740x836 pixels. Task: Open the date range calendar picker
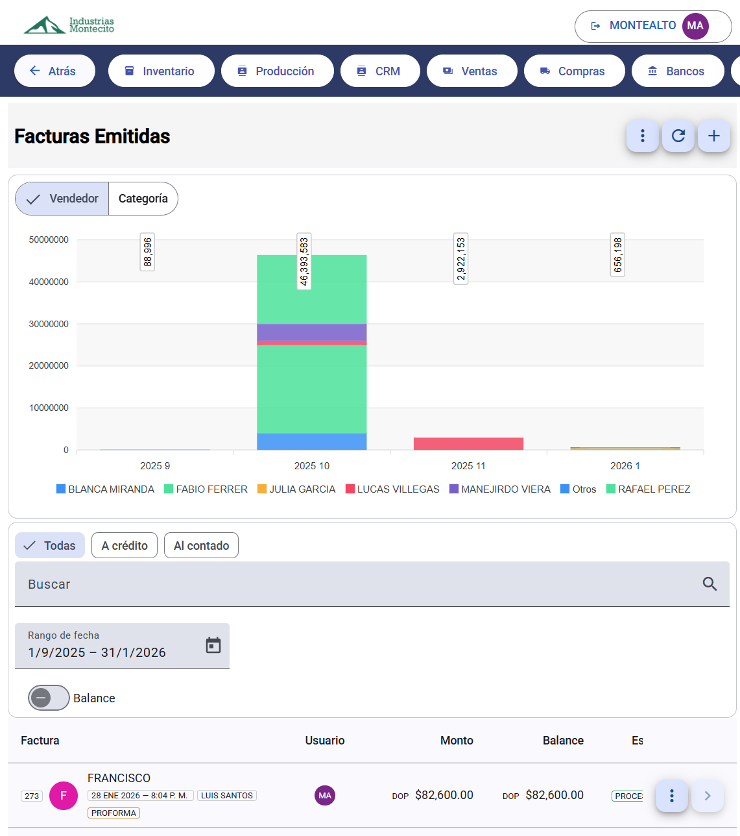click(213, 646)
